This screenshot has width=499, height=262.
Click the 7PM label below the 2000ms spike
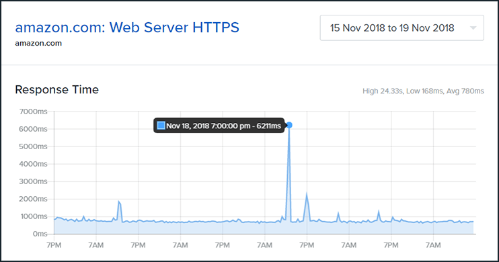(307, 245)
